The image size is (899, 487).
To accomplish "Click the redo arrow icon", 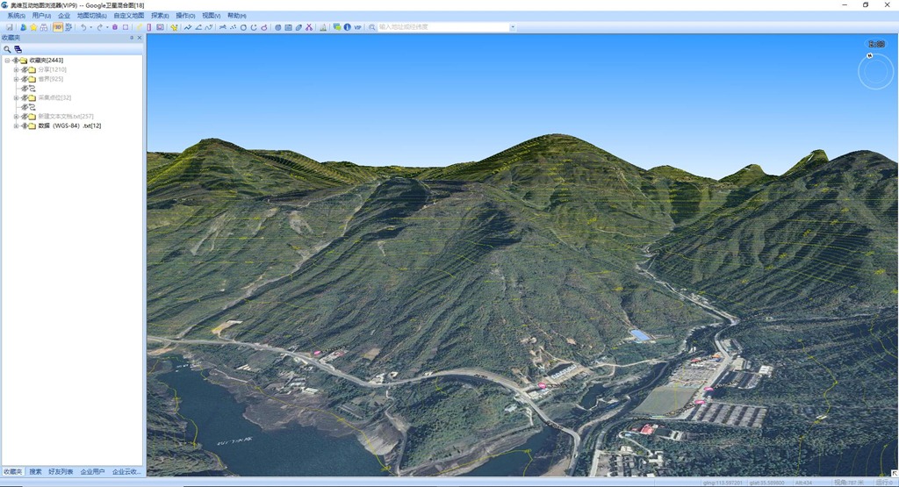I will click(100, 27).
